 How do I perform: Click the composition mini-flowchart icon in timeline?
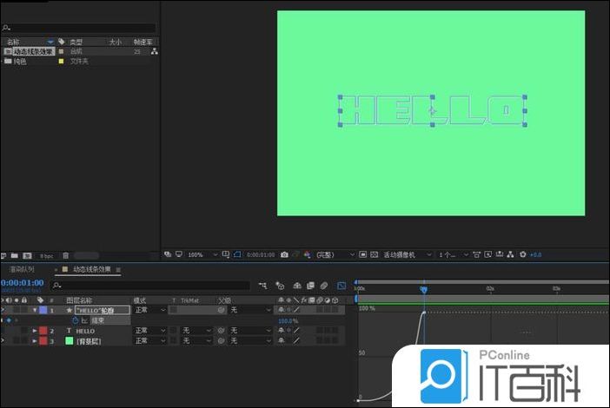pos(263,286)
